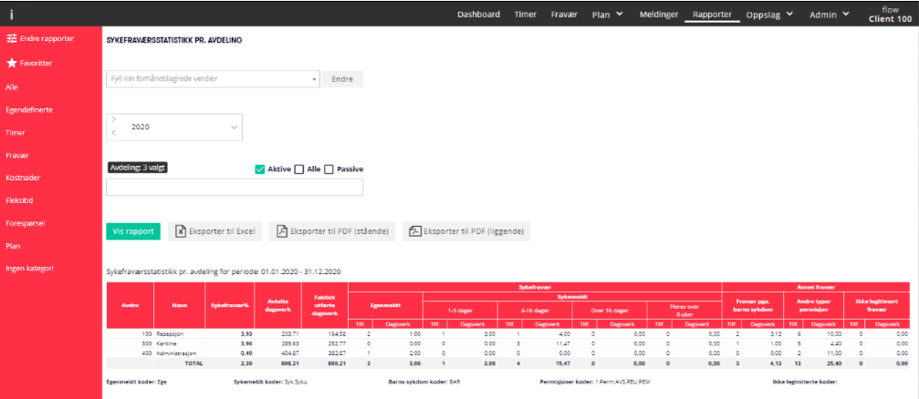Click the Avtalte dagsverk column header

coord(277,305)
